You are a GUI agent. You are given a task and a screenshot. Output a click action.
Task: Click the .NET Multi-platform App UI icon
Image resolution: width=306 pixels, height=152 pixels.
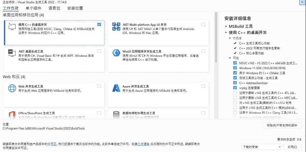tap(116, 27)
